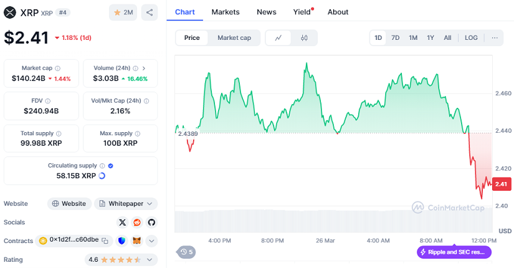Add token to MetaMask fox icon

click(136, 241)
